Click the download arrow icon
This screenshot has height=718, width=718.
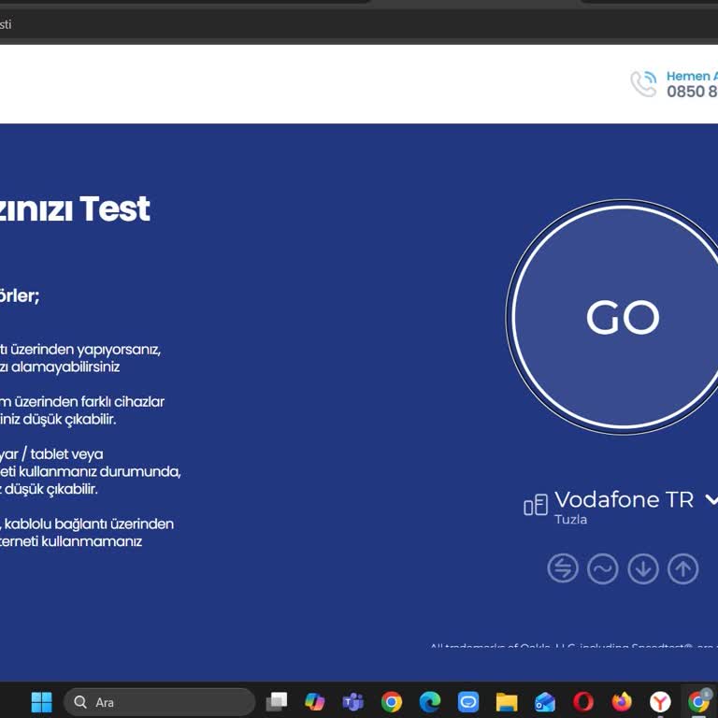[642, 568]
